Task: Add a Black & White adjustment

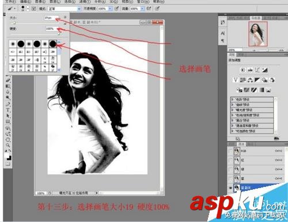Action: (x=257, y=80)
